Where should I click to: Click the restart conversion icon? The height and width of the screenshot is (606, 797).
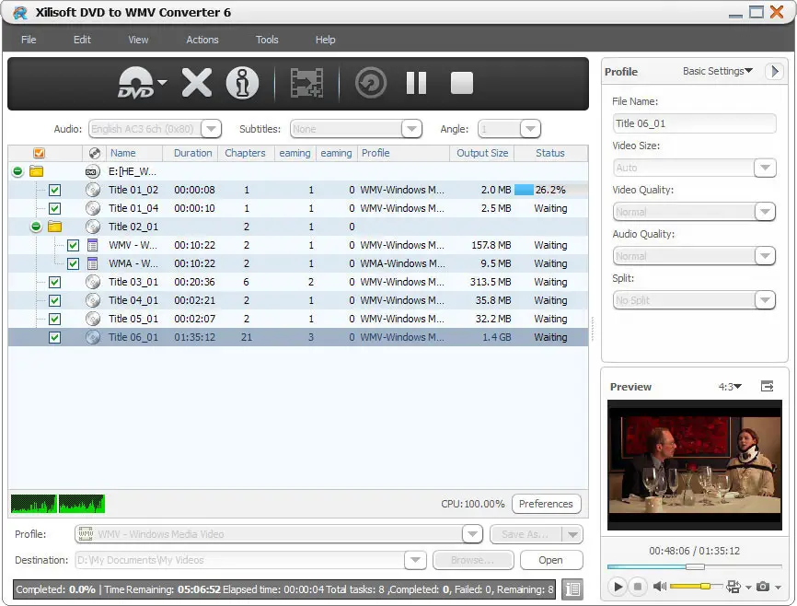(369, 82)
